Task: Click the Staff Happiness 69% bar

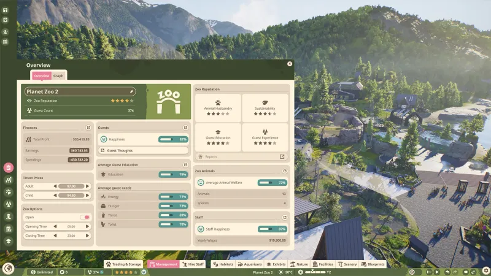Action: point(272,229)
